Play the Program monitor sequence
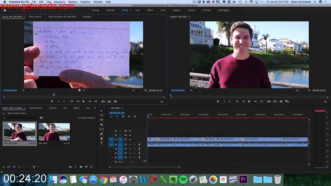The width and height of the screenshot is (331, 186). pos(249,101)
